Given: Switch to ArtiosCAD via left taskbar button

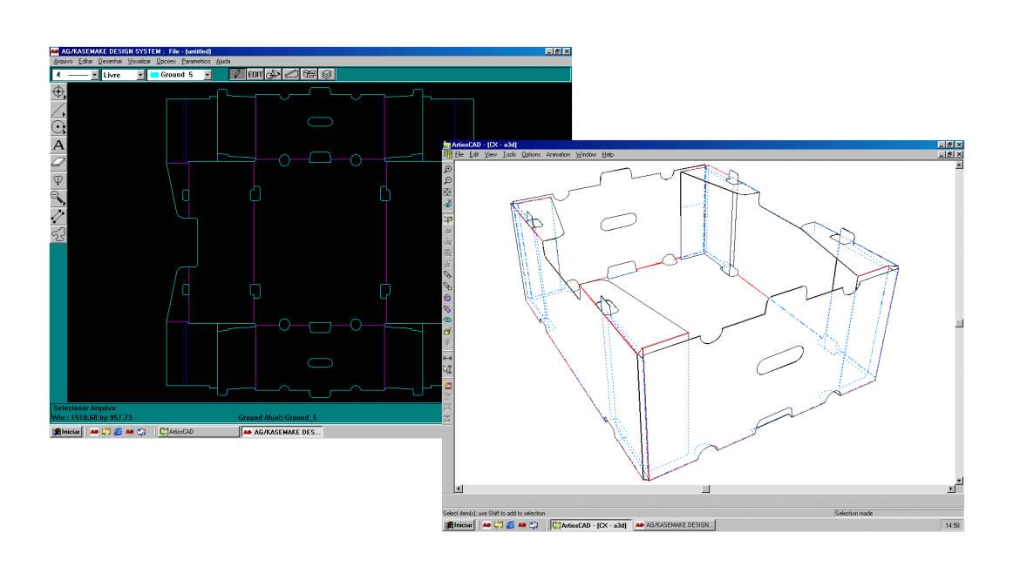Looking at the screenshot, I should (199, 431).
